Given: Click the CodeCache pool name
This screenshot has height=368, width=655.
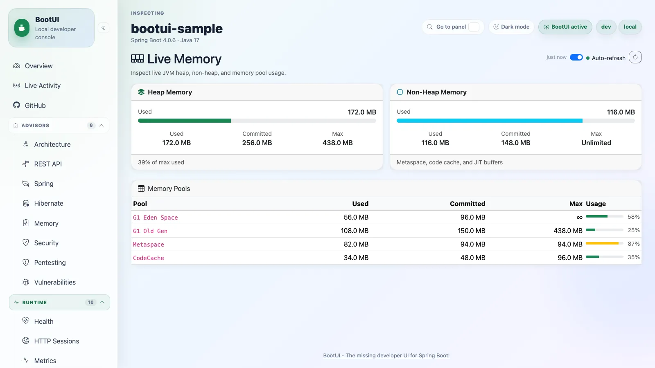Looking at the screenshot, I should pyautogui.click(x=149, y=258).
